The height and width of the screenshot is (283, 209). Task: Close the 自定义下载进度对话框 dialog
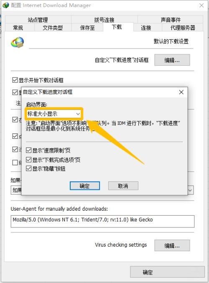pos(181,92)
